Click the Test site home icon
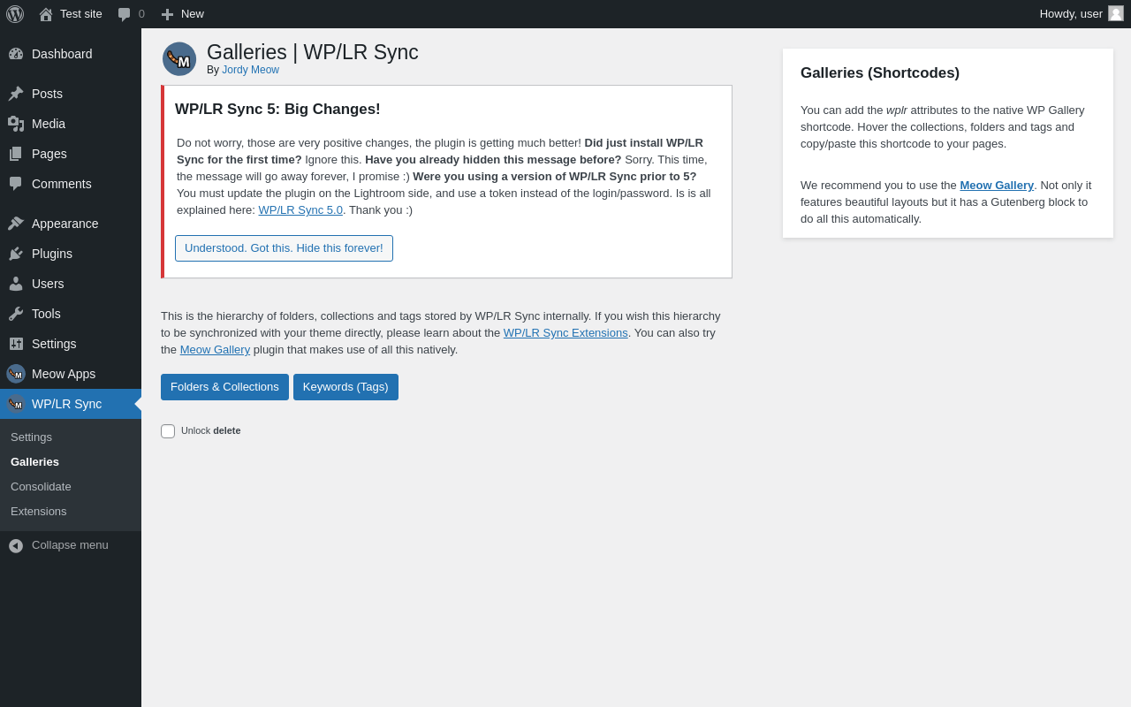The image size is (1131, 707). point(46,14)
